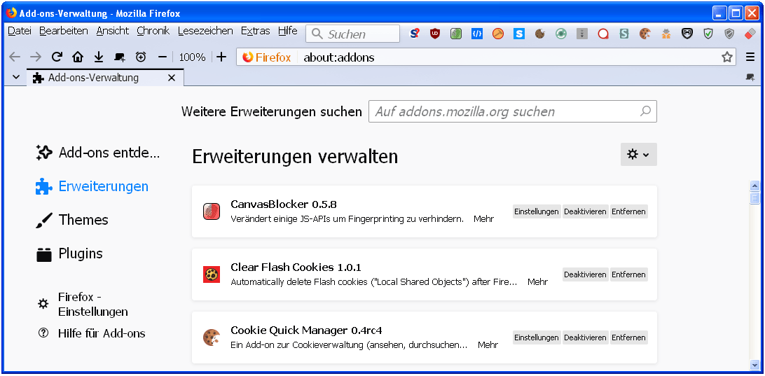Close the Add-ons-Verwaltung tab
This screenshot has width=765, height=376.
click(171, 78)
